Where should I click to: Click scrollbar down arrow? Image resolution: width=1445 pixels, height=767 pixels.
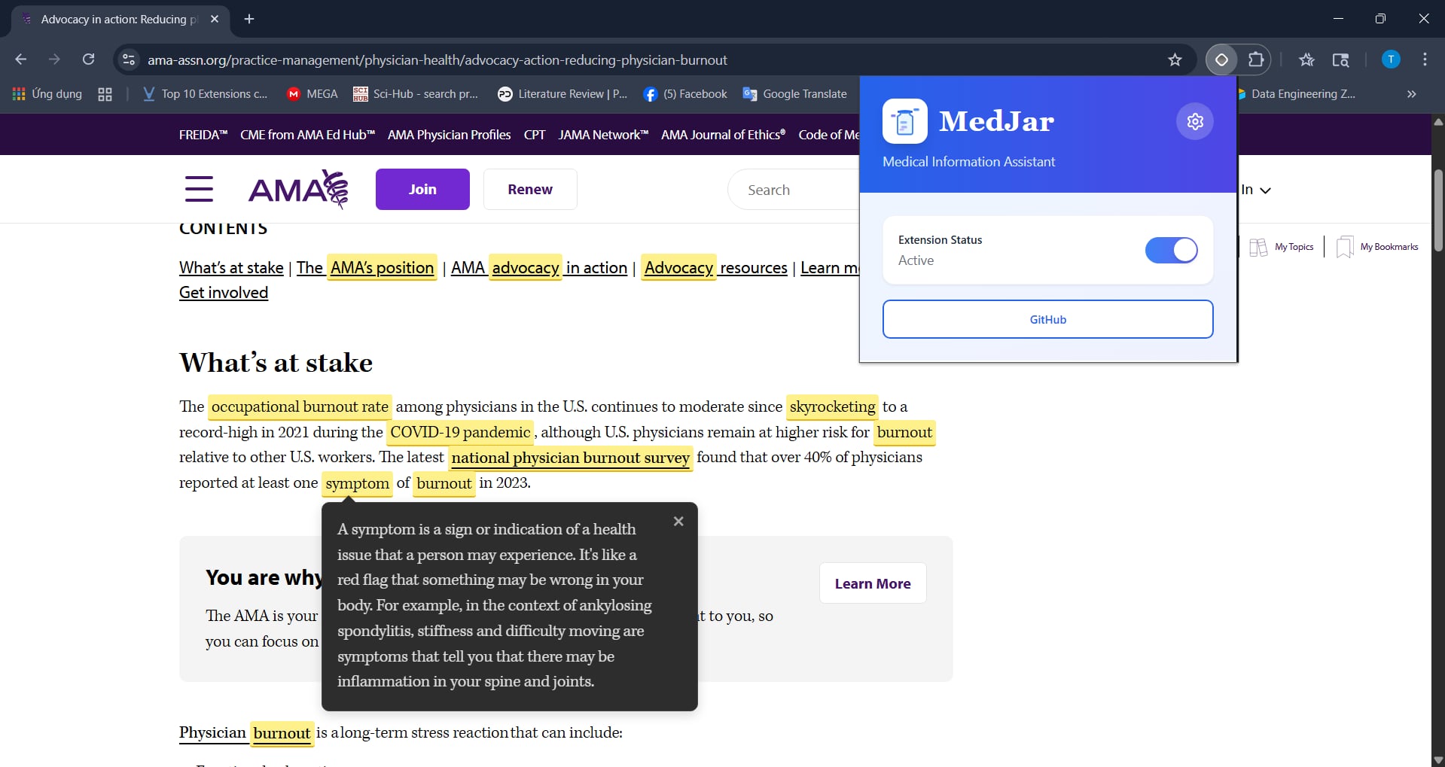(1438, 760)
